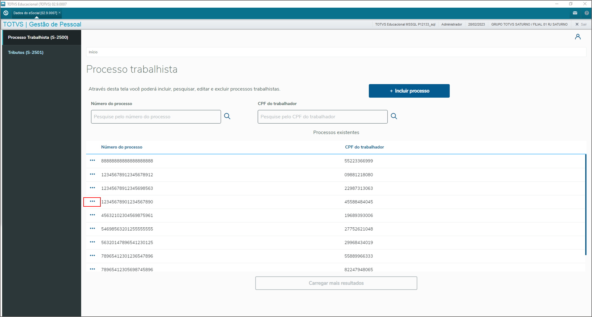Click Sair to exit the system
Screen dimensions: 592x317
click(581, 24)
